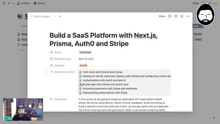Click page icon beside Implementing subscriptions entry
Image resolution: width=220 pixels, height=124 pixels.
pyautogui.click(x=80, y=93)
